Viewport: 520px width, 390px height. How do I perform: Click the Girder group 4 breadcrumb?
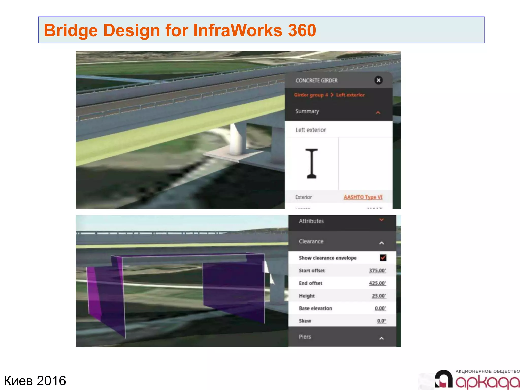(x=311, y=95)
